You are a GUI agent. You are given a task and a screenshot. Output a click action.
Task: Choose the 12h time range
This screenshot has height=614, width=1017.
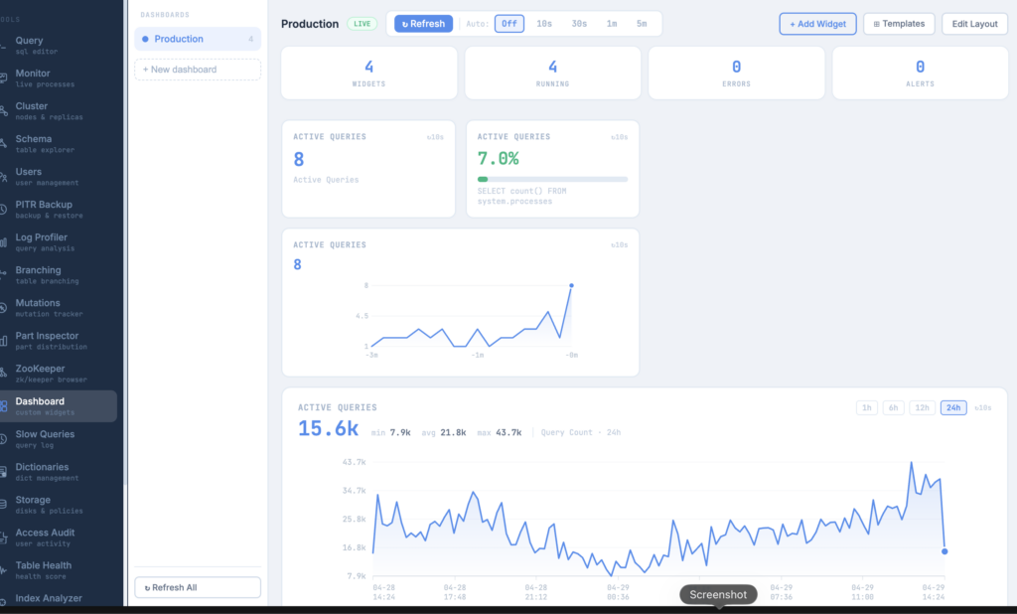pos(922,407)
